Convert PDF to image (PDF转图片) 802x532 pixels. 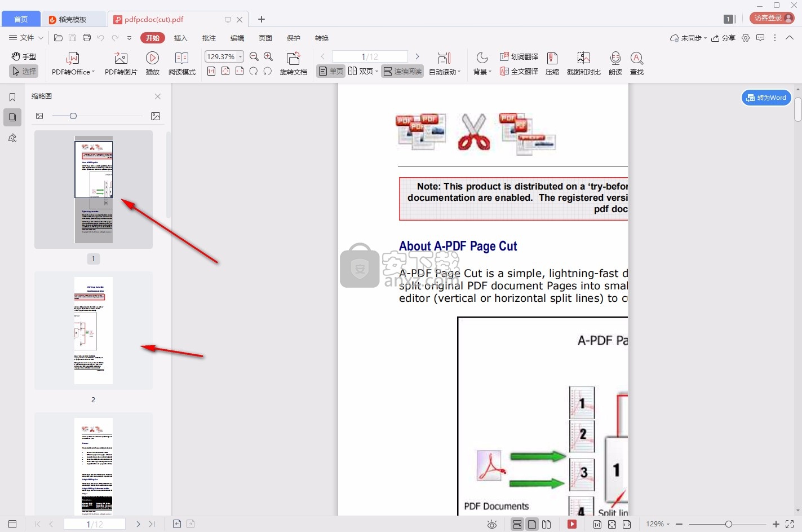point(121,64)
